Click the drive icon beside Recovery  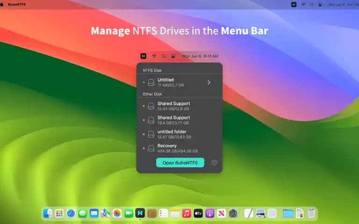151,148
